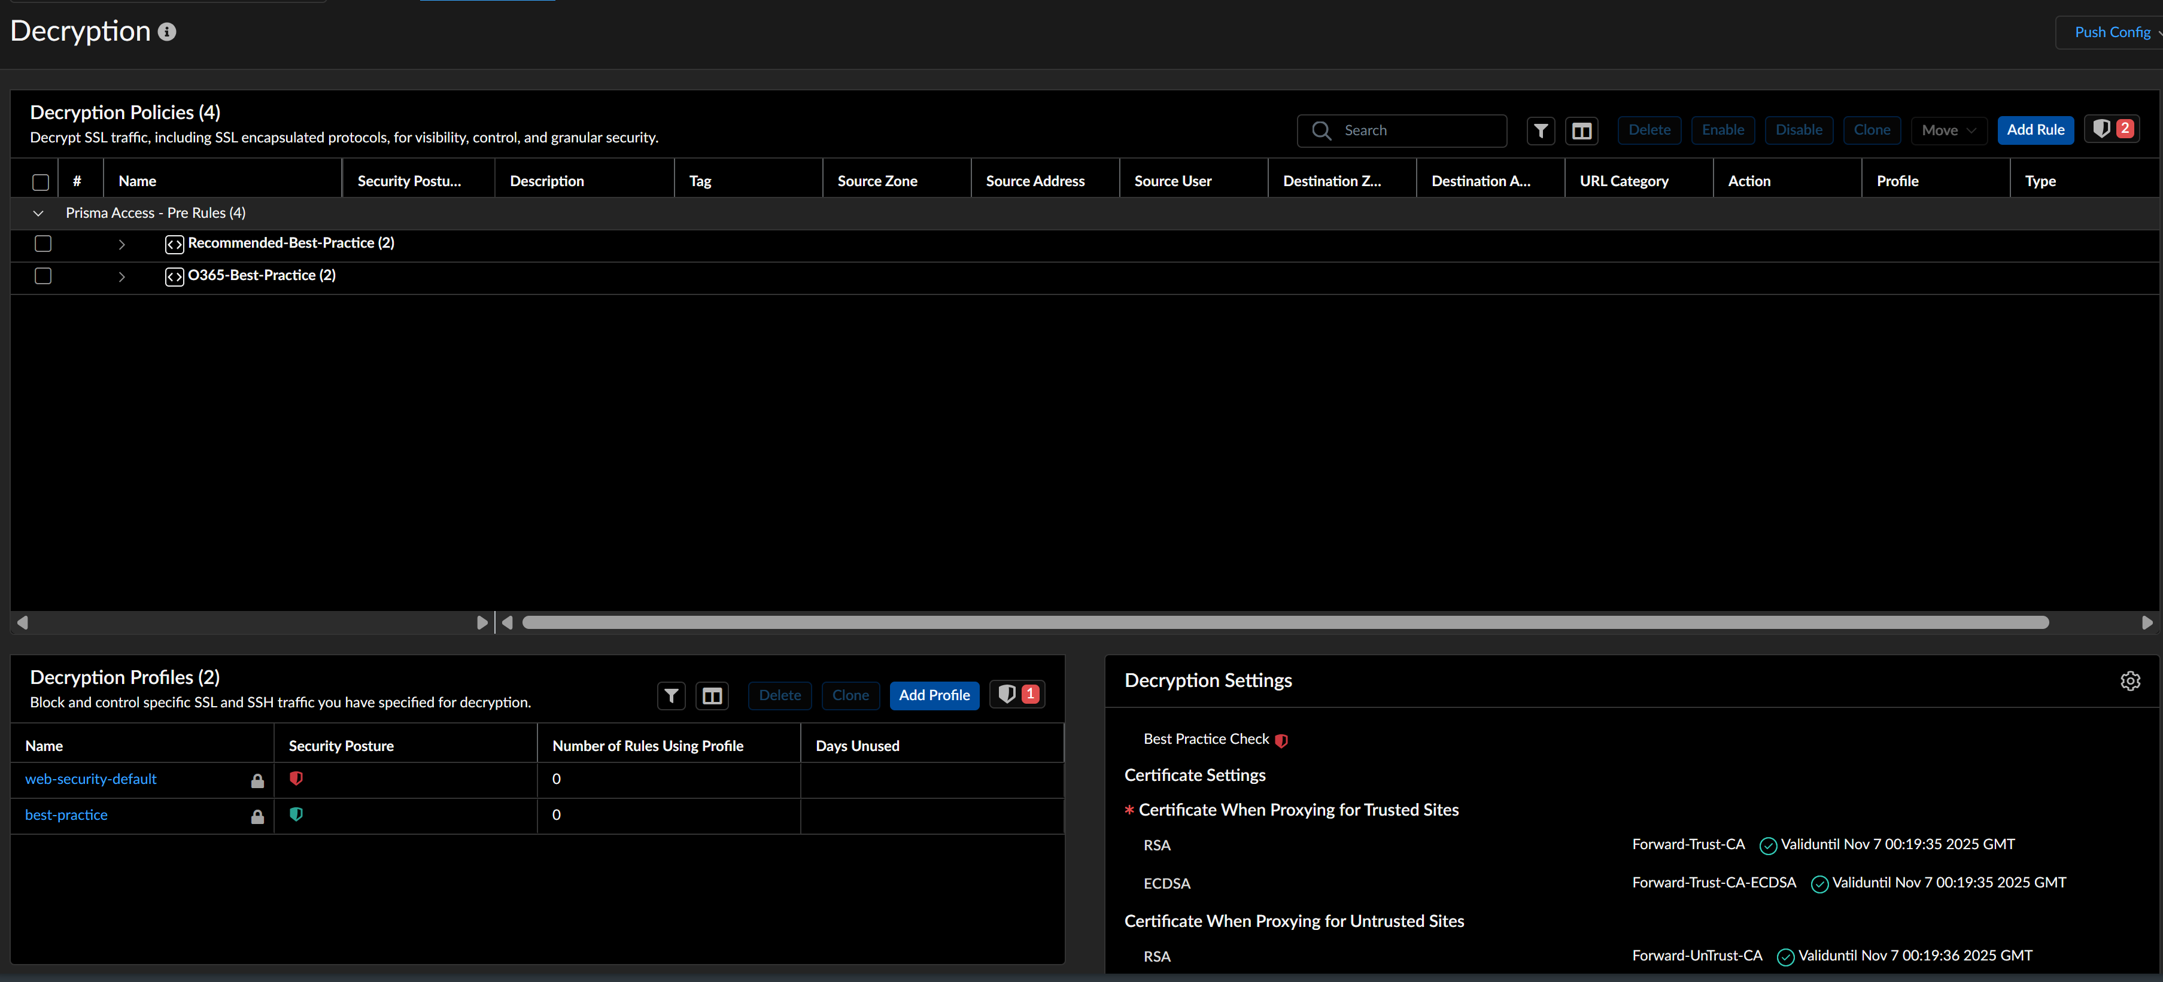2163x982 pixels.
Task: Check the Recommended-Best-Practice row checkbox
Action: click(x=43, y=244)
